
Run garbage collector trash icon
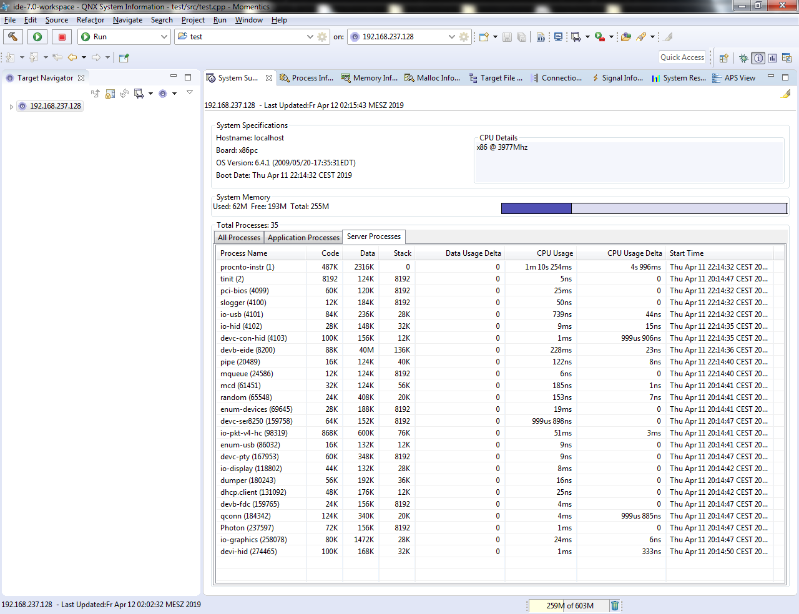(614, 605)
